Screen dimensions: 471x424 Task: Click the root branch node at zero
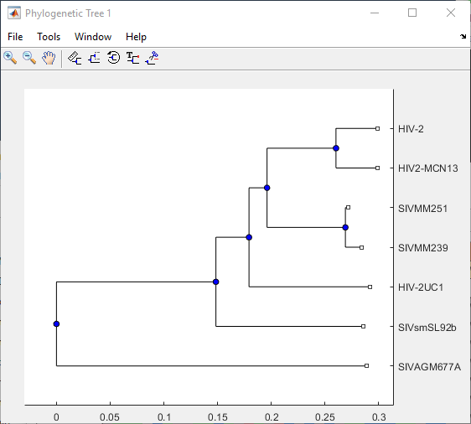pyautogui.click(x=56, y=323)
